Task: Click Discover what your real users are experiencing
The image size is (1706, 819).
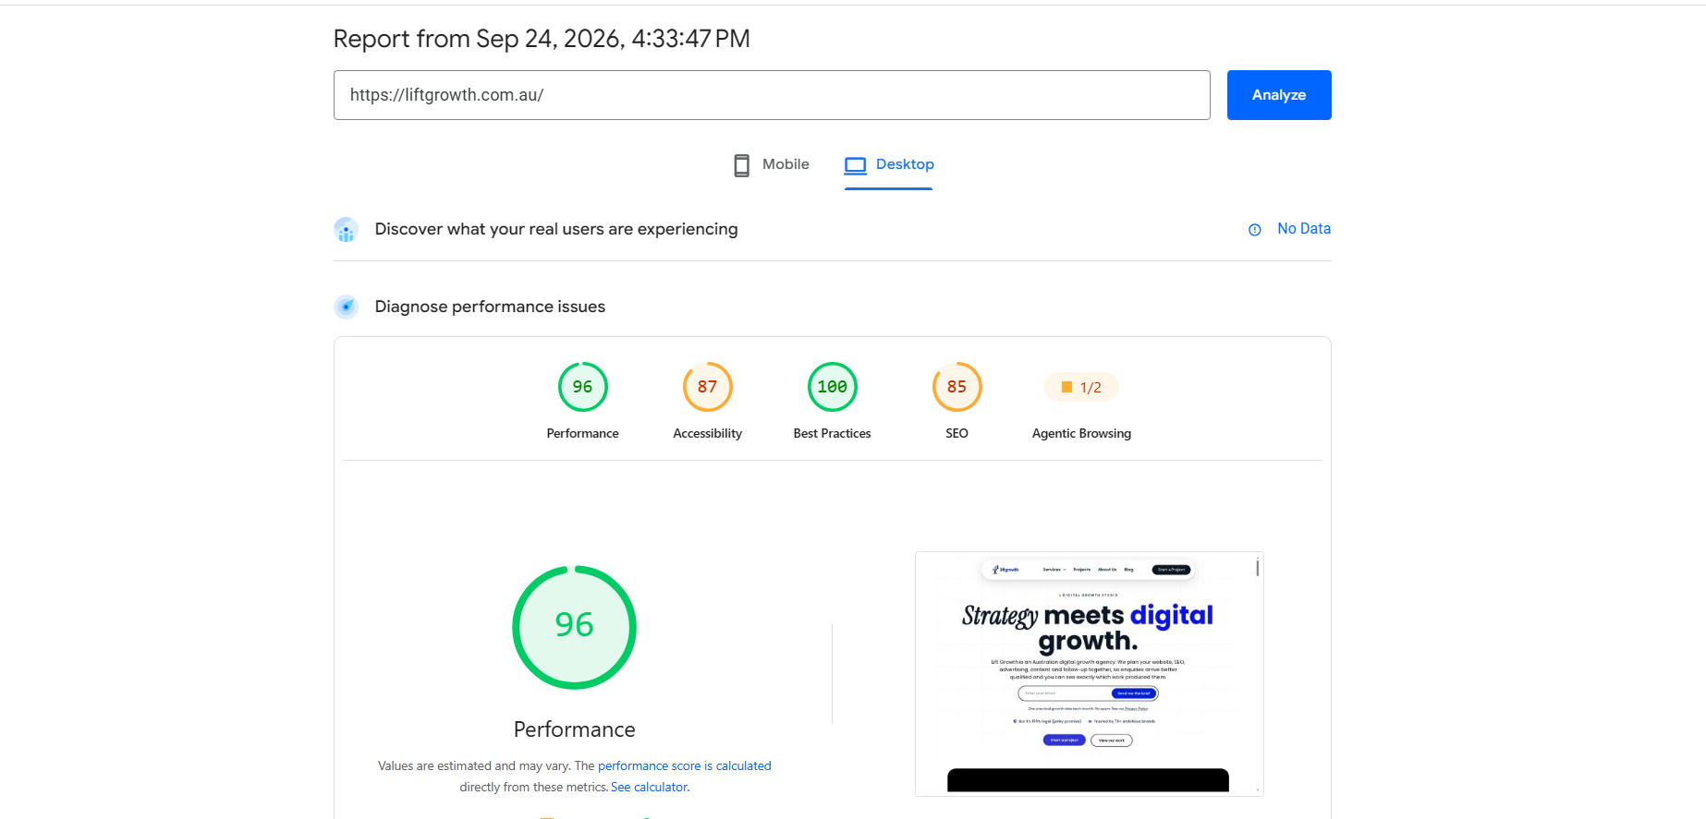Action: click(556, 229)
